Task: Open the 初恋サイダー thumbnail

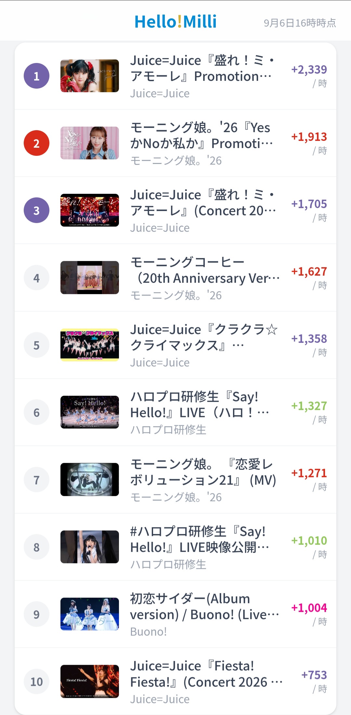Action: pyautogui.click(x=90, y=614)
